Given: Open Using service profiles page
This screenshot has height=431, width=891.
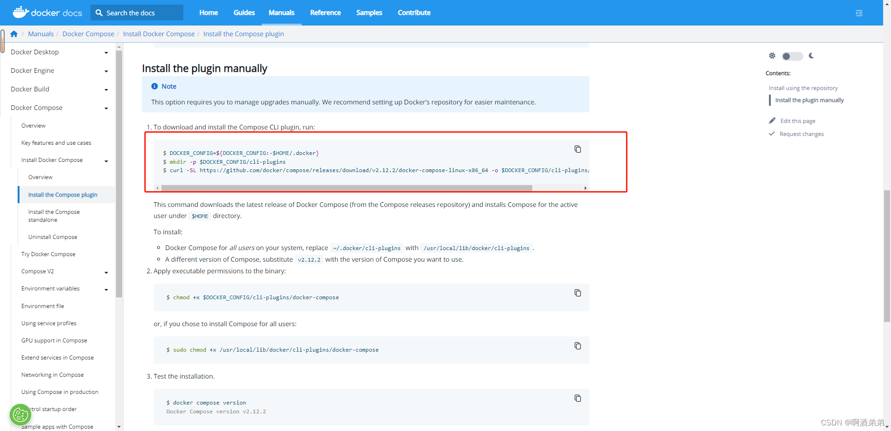Looking at the screenshot, I should tap(49, 323).
